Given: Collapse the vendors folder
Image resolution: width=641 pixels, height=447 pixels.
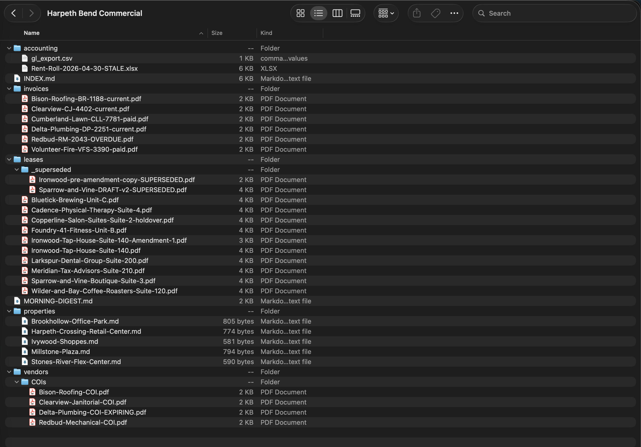Looking at the screenshot, I should [x=9, y=372].
